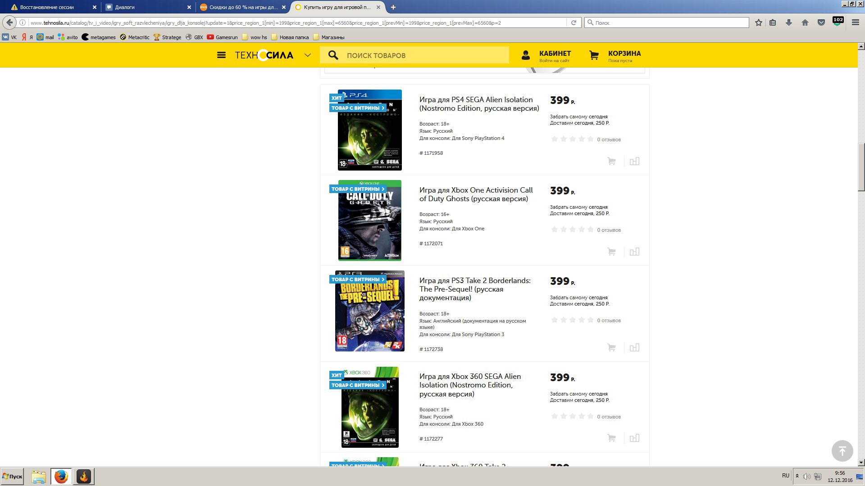Click the extension icon showing 102
This screenshot has width=865, height=486.
(838, 22)
